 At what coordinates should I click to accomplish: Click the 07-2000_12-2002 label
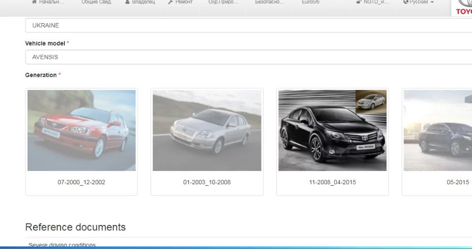(81, 182)
